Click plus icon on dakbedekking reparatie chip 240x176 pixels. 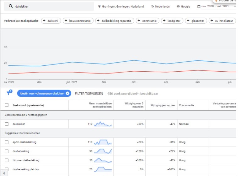(98, 20)
